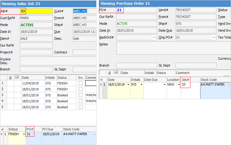Open stock code ellipsis in Sales Job line

[x=94, y=134]
